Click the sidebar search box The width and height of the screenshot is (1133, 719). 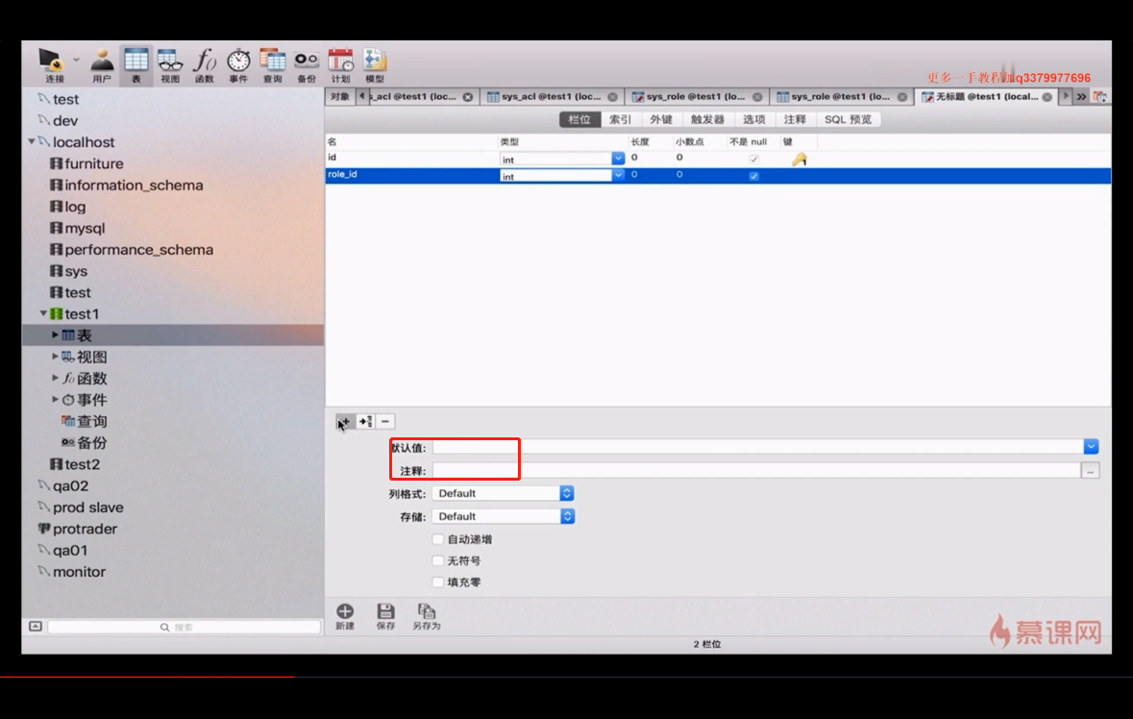[x=185, y=628]
